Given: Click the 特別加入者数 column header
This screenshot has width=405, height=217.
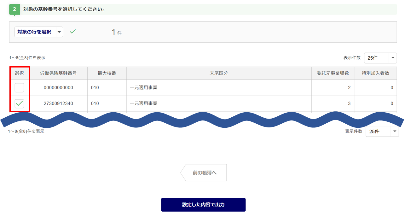Looking at the screenshot, I should click(x=375, y=73).
